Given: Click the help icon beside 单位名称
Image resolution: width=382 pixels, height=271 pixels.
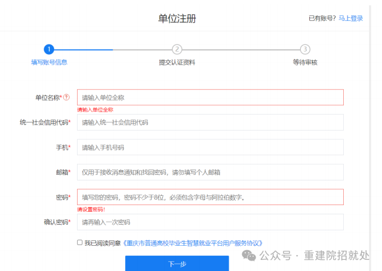Looking at the screenshot, I should 67,97.
